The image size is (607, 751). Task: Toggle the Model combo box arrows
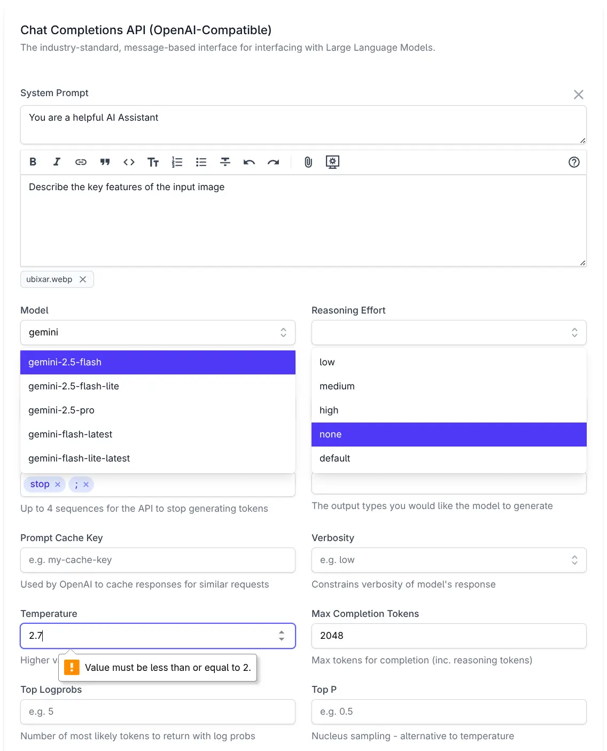click(283, 332)
